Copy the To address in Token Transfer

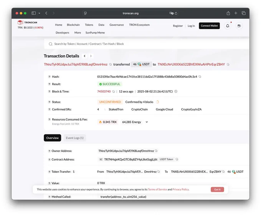point(223,172)
